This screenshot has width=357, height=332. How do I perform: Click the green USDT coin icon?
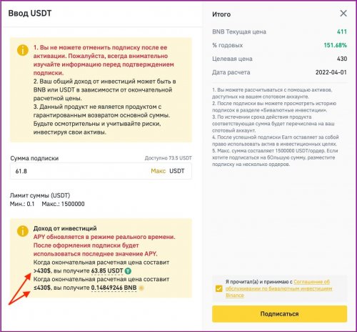[x=128, y=271]
